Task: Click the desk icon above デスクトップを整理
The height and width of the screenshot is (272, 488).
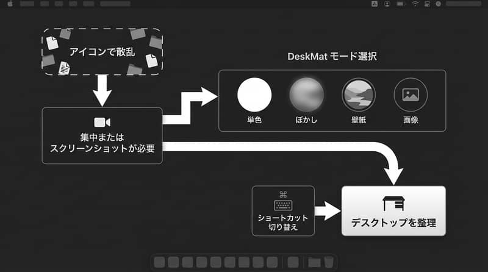Action: tap(393, 203)
